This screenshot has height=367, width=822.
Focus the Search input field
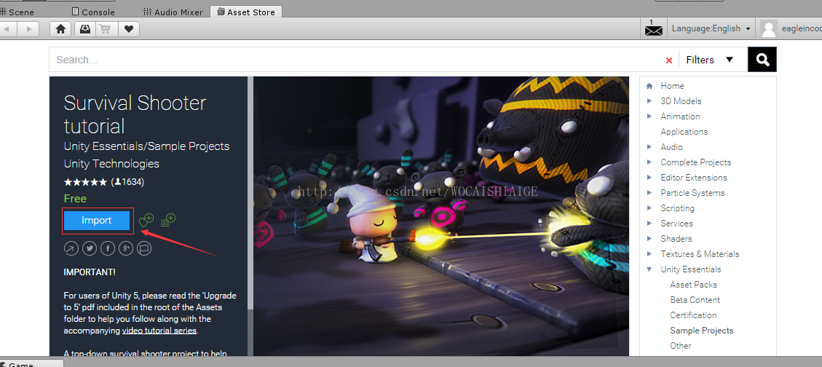[x=357, y=60]
